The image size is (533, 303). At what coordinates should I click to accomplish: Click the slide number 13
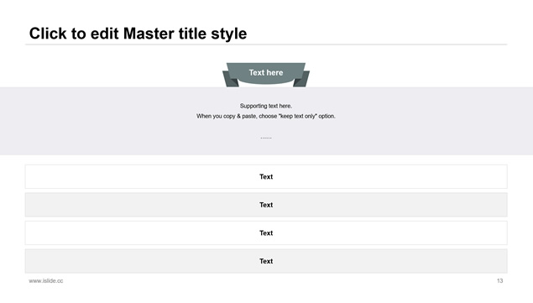pyautogui.click(x=499, y=281)
